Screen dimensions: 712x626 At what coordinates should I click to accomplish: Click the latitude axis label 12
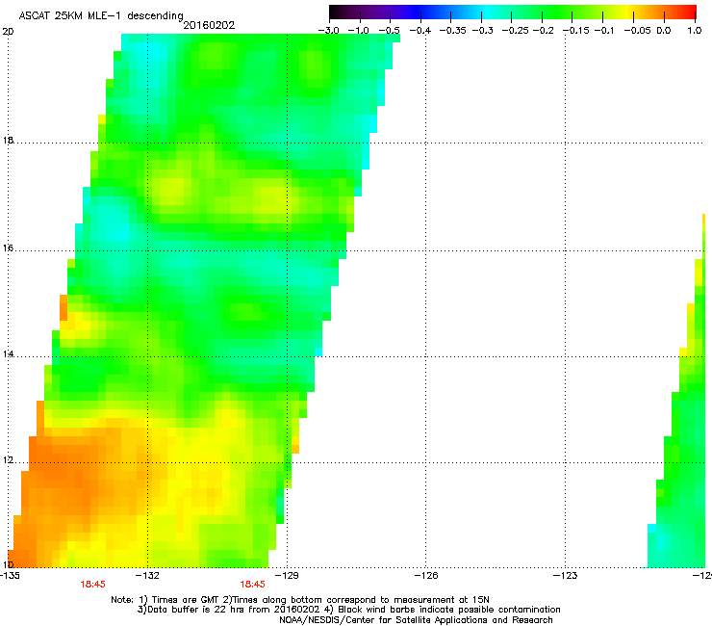(x=8, y=460)
